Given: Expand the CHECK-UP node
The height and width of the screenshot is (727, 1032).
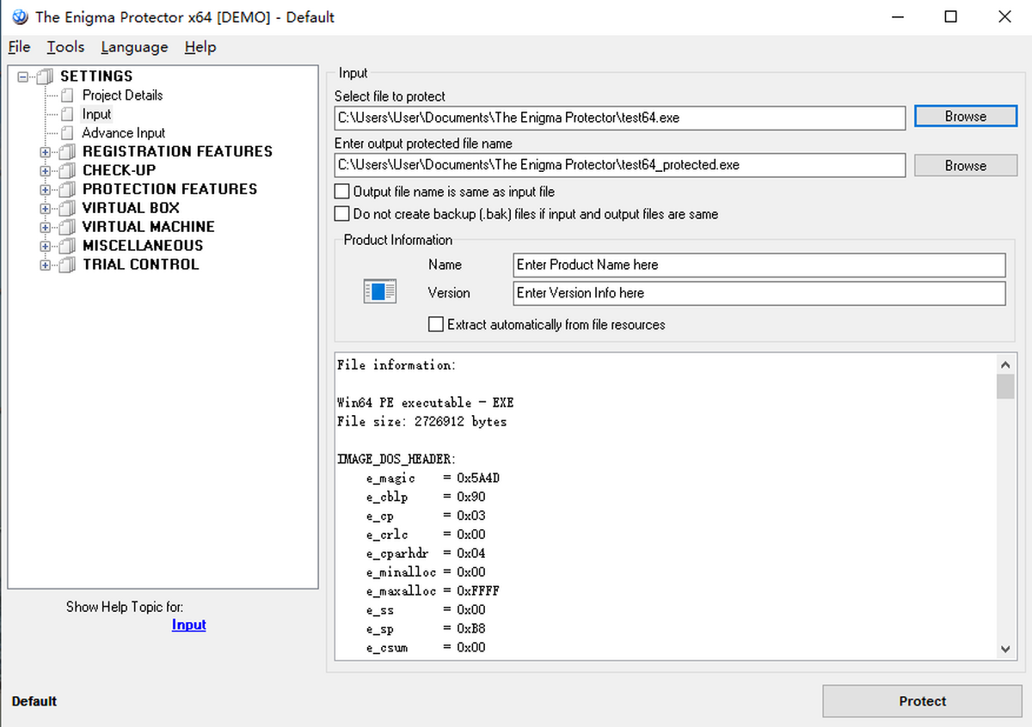Looking at the screenshot, I should click(x=46, y=171).
